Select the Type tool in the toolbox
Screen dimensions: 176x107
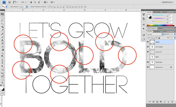pyautogui.click(x=2, y=63)
